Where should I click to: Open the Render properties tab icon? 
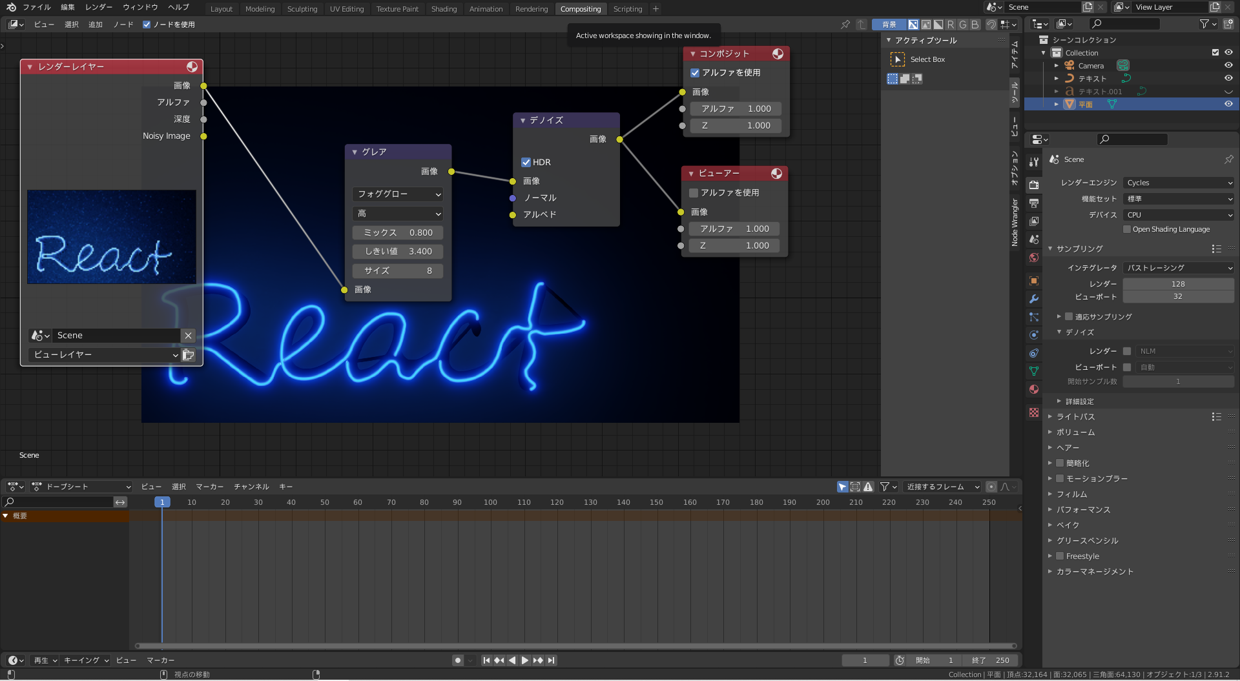[x=1034, y=185]
